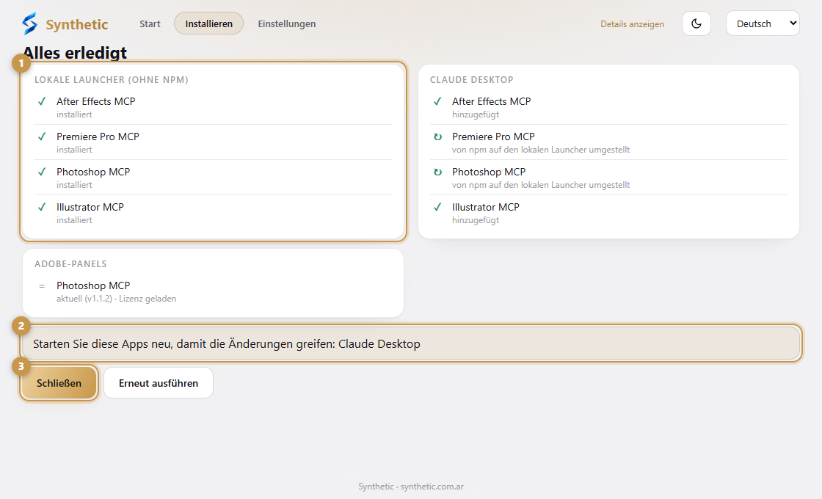
Task: Click the Synthetic brand name in the header
Action: point(76,24)
